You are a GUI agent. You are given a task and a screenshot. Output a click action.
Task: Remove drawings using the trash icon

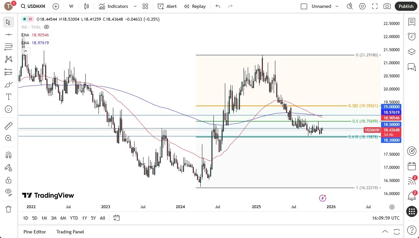pos(9,209)
